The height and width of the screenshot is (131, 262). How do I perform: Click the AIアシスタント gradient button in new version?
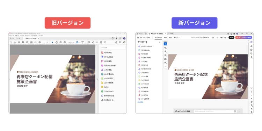[243, 38]
